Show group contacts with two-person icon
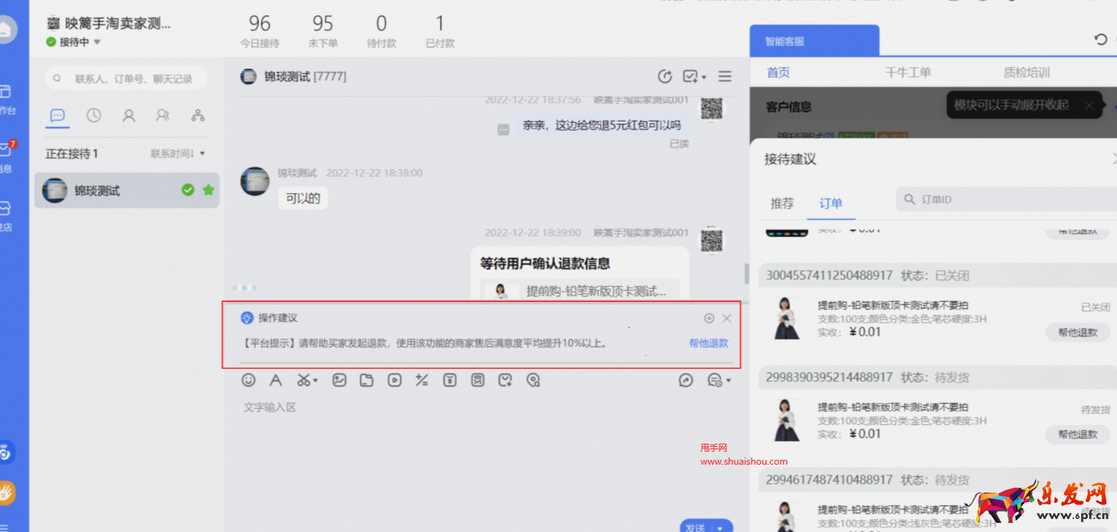 click(162, 115)
